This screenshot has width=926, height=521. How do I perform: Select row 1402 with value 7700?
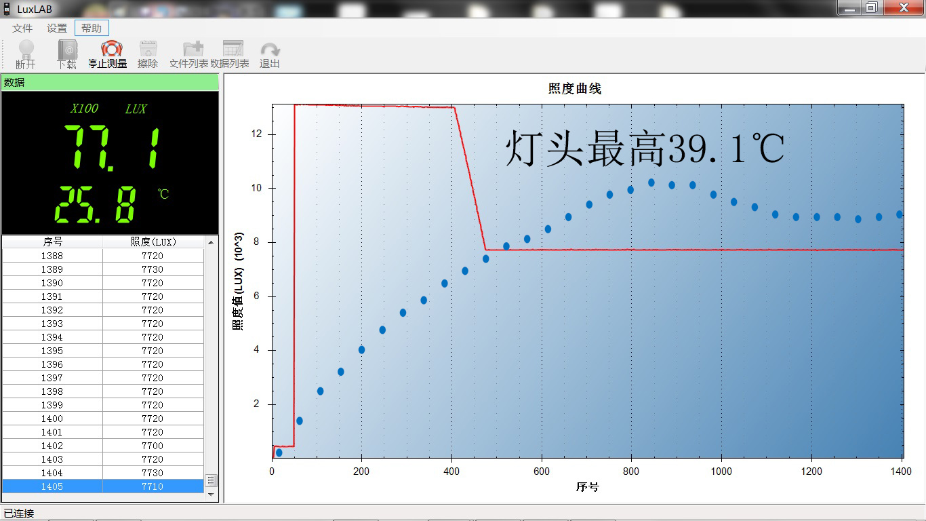point(103,446)
